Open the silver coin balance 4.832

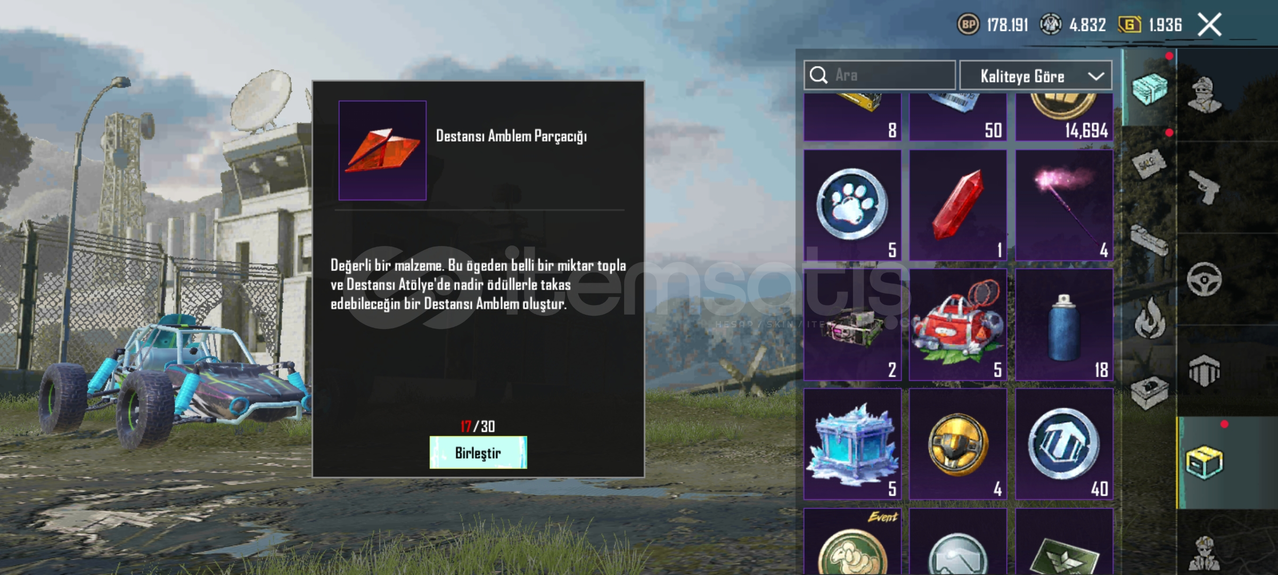pyautogui.click(x=1073, y=24)
